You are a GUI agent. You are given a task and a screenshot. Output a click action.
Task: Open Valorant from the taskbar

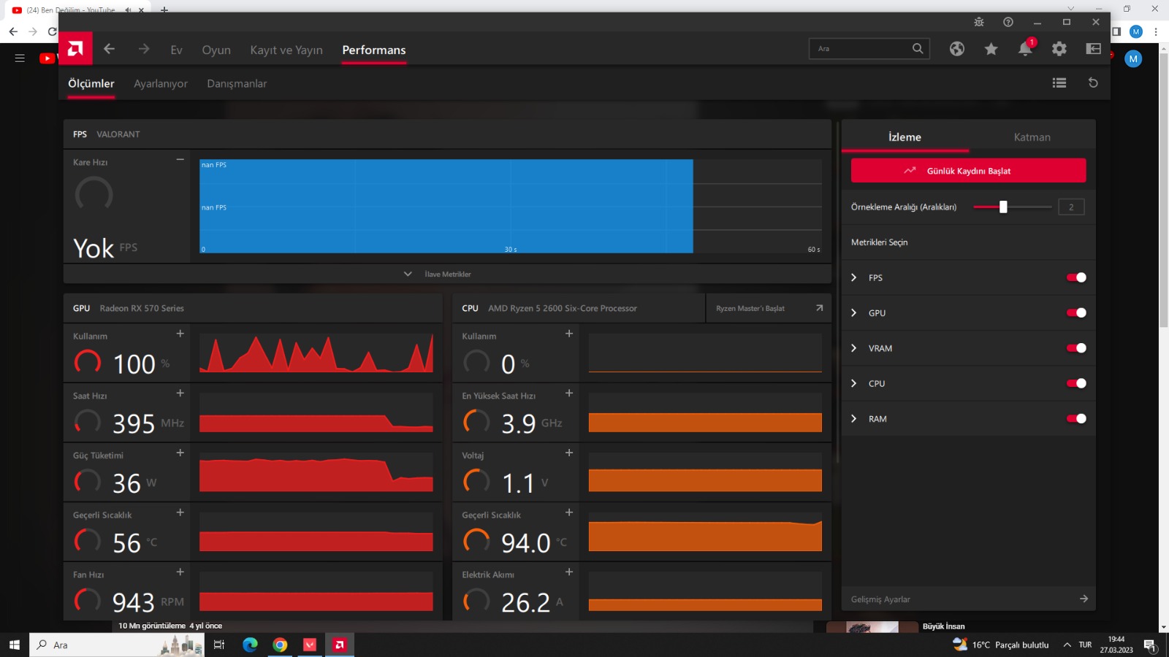(x=310, y=645)
